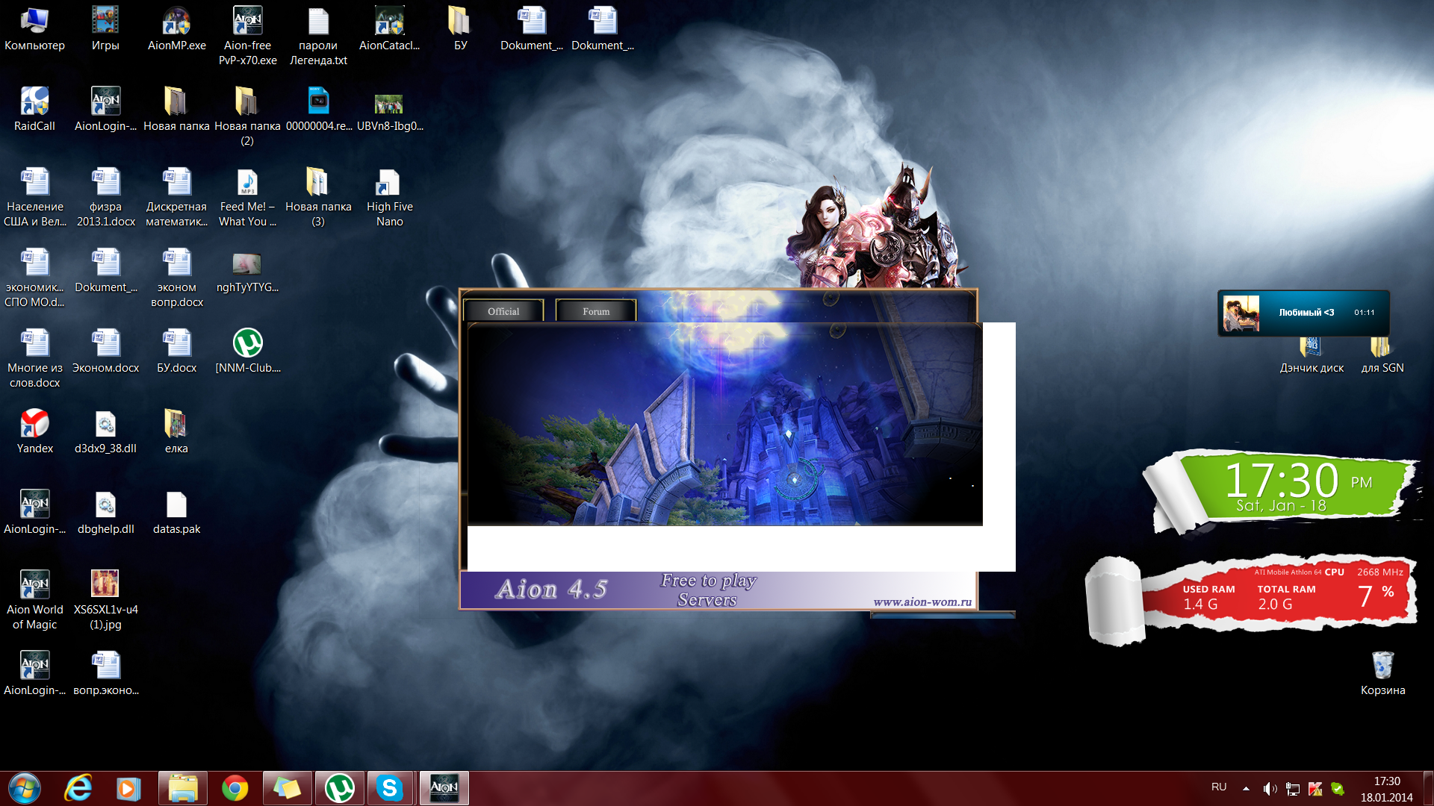
Task: Select the datas.pak file
Action: pos(177,513)
